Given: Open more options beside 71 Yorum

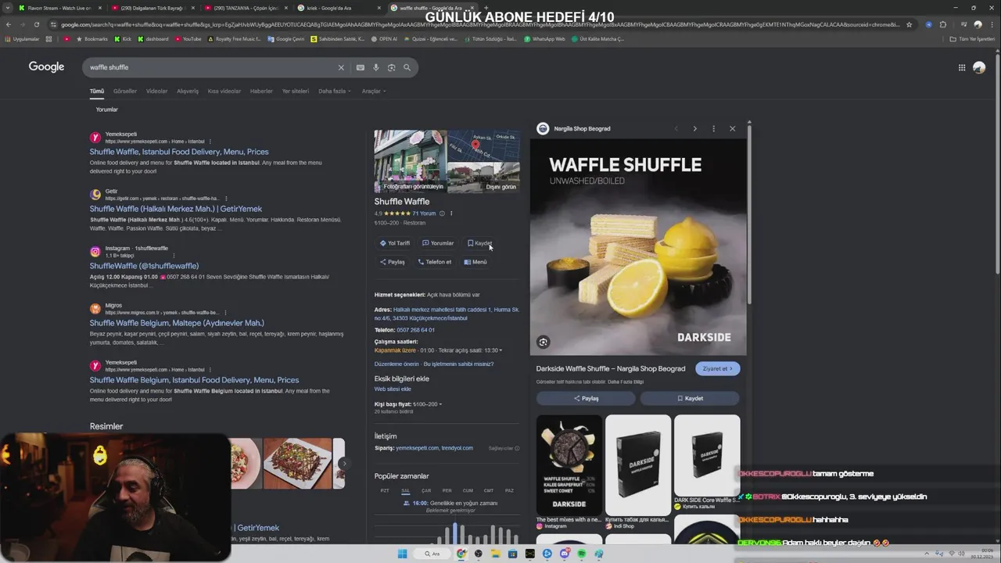Looking at the screenshot, I should coord(450,213).
